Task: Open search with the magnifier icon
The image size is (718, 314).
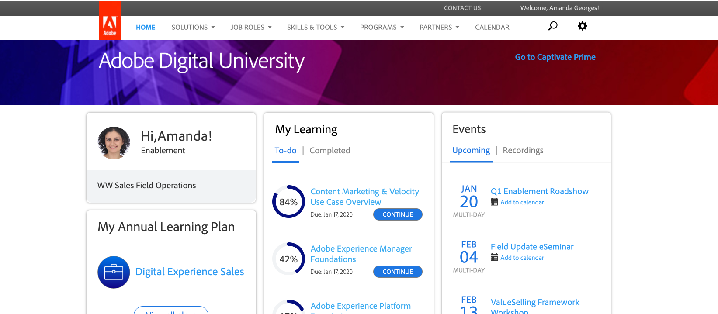Action: tap(553, 26)
